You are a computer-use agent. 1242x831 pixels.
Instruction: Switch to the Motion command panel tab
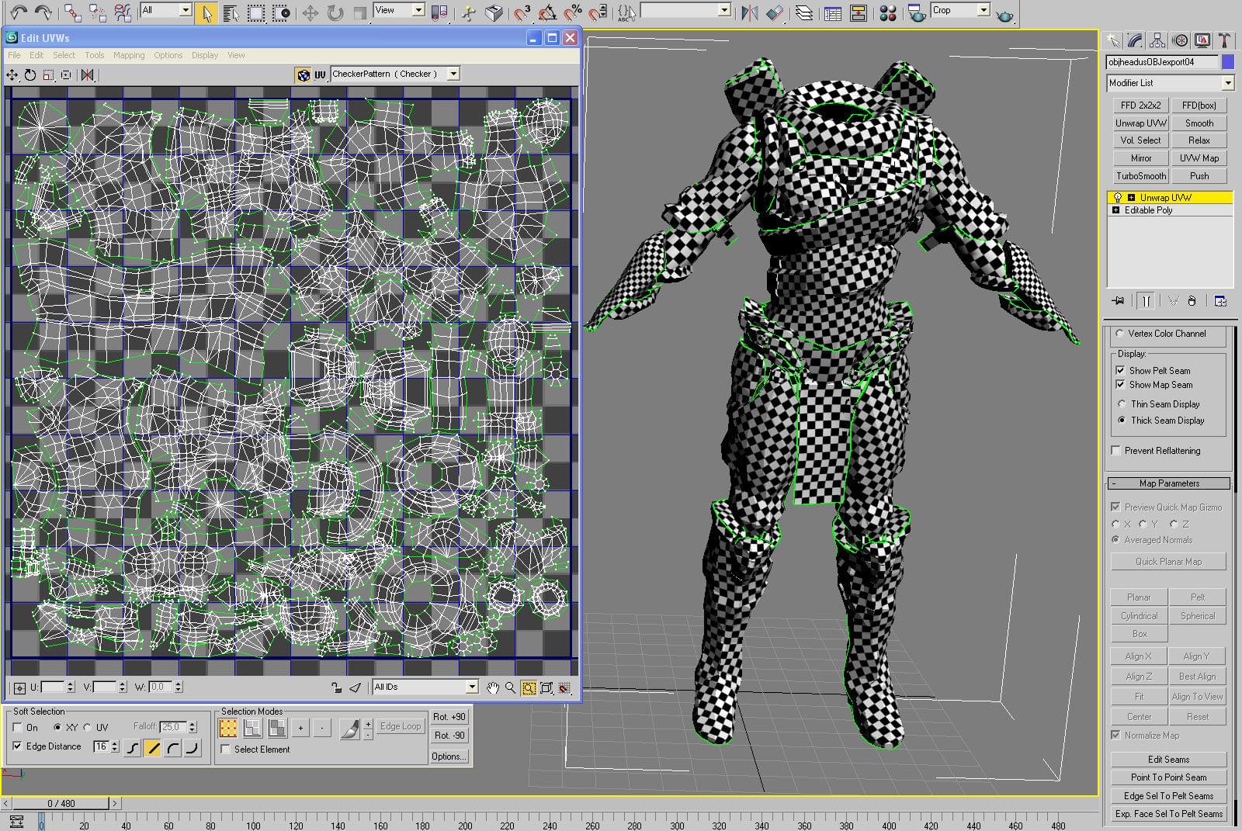coord(1180,40)
